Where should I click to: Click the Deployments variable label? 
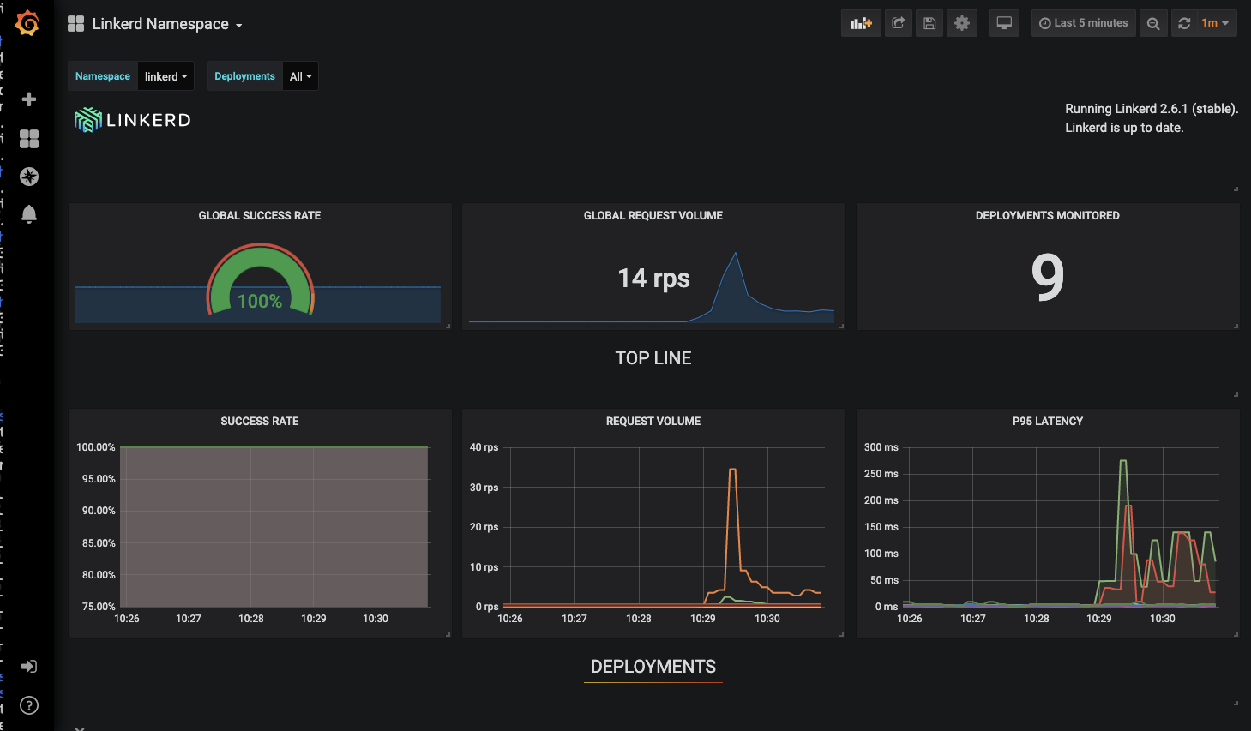pyautogui.click(x=244, y=76)
